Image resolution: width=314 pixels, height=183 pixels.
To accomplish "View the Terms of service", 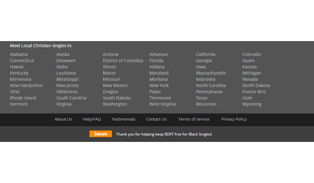I will pos(194,119).
